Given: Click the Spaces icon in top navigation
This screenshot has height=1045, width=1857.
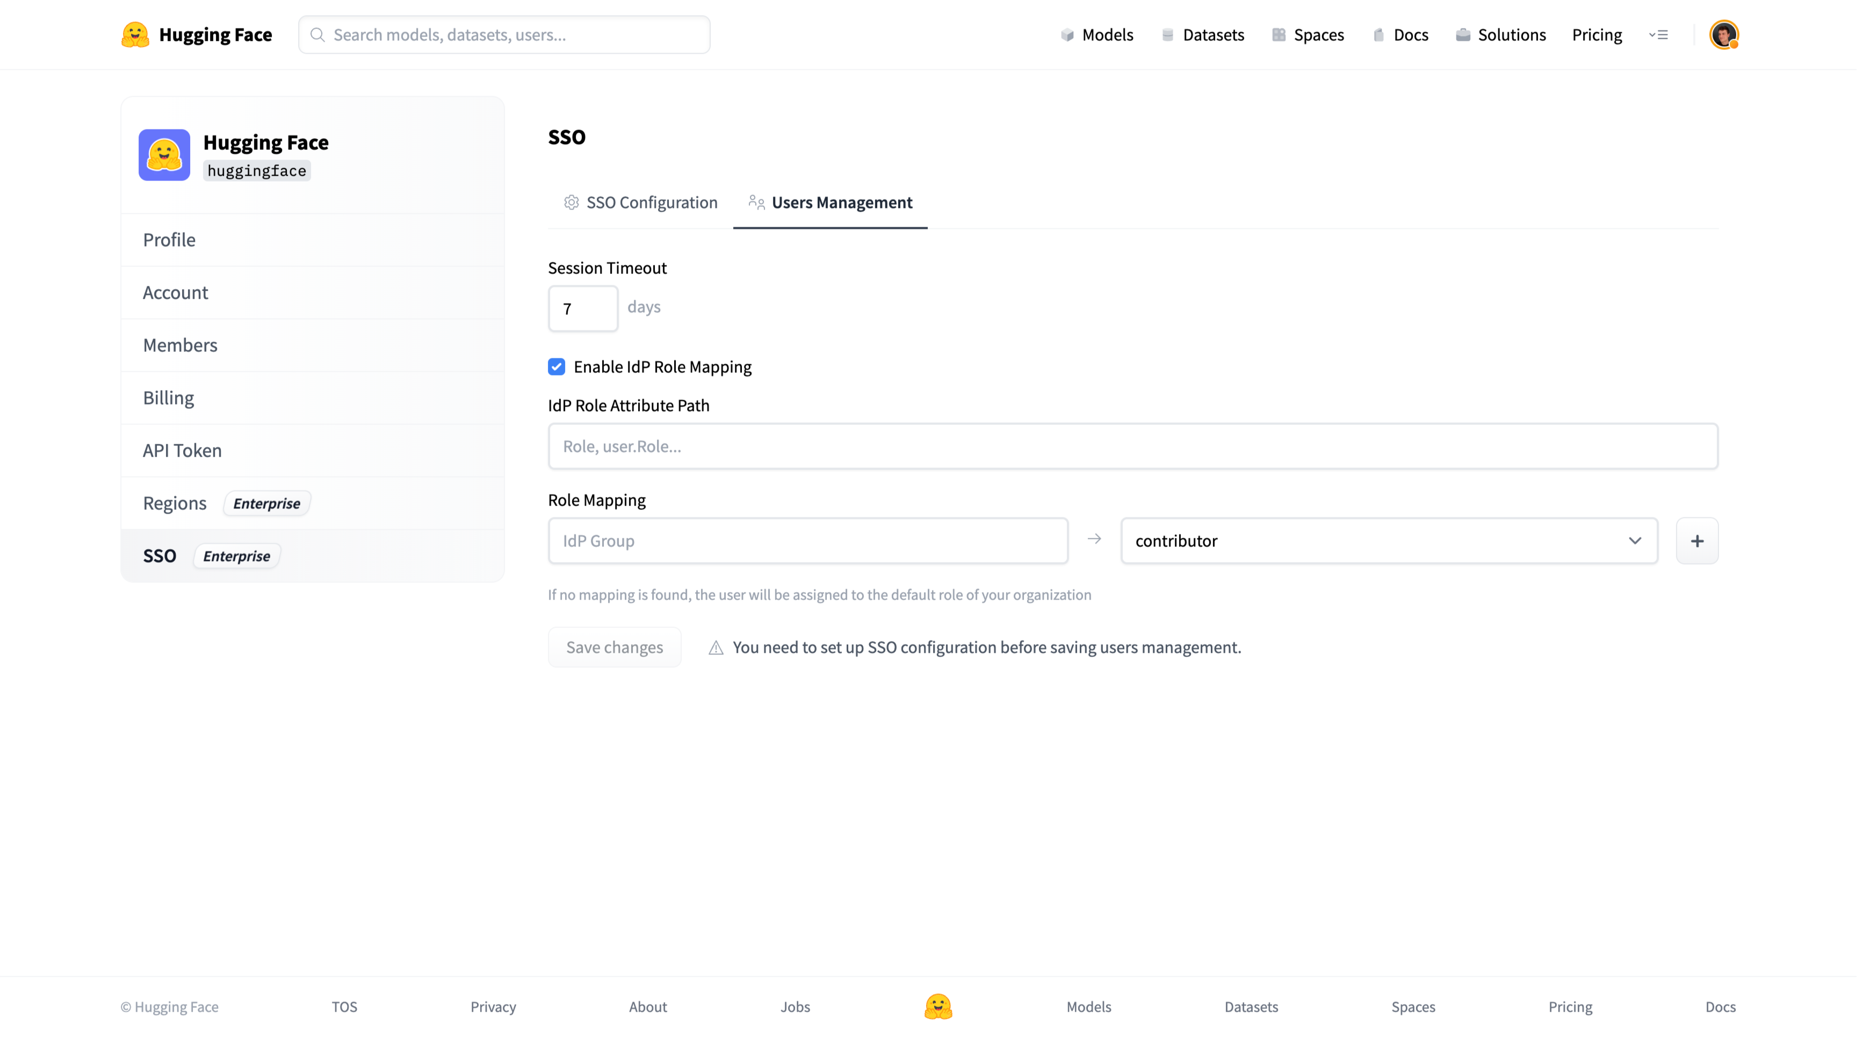Looking at the screenshot, I should [x=1278, y=34].
